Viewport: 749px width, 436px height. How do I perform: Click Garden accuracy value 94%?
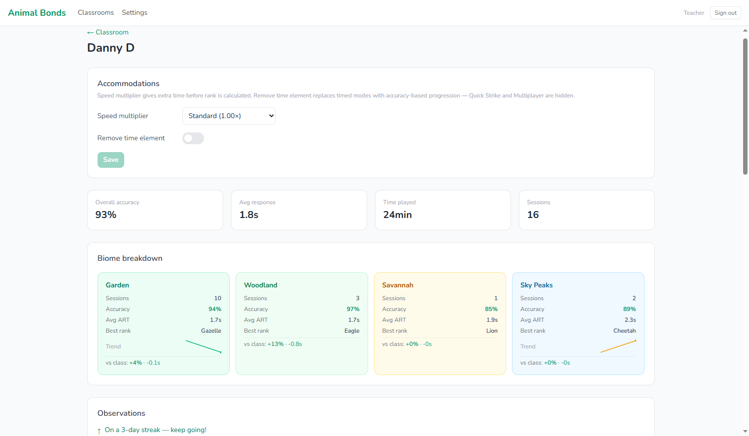(215, 309)
